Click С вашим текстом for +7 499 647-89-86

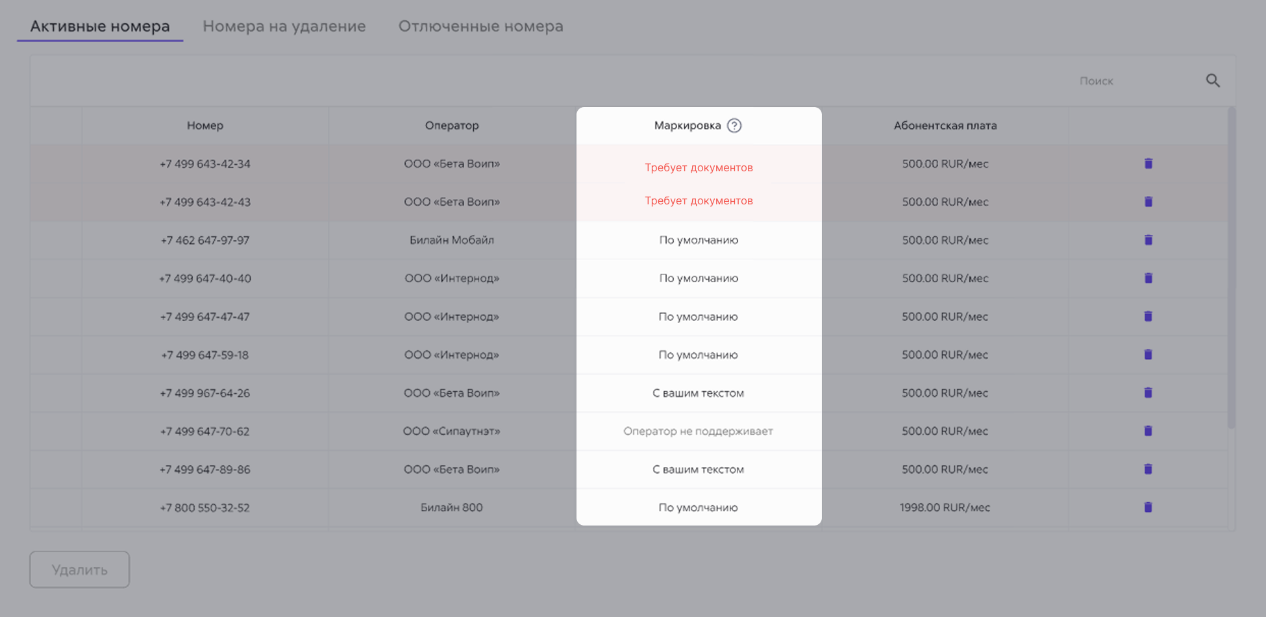point(699,469)
